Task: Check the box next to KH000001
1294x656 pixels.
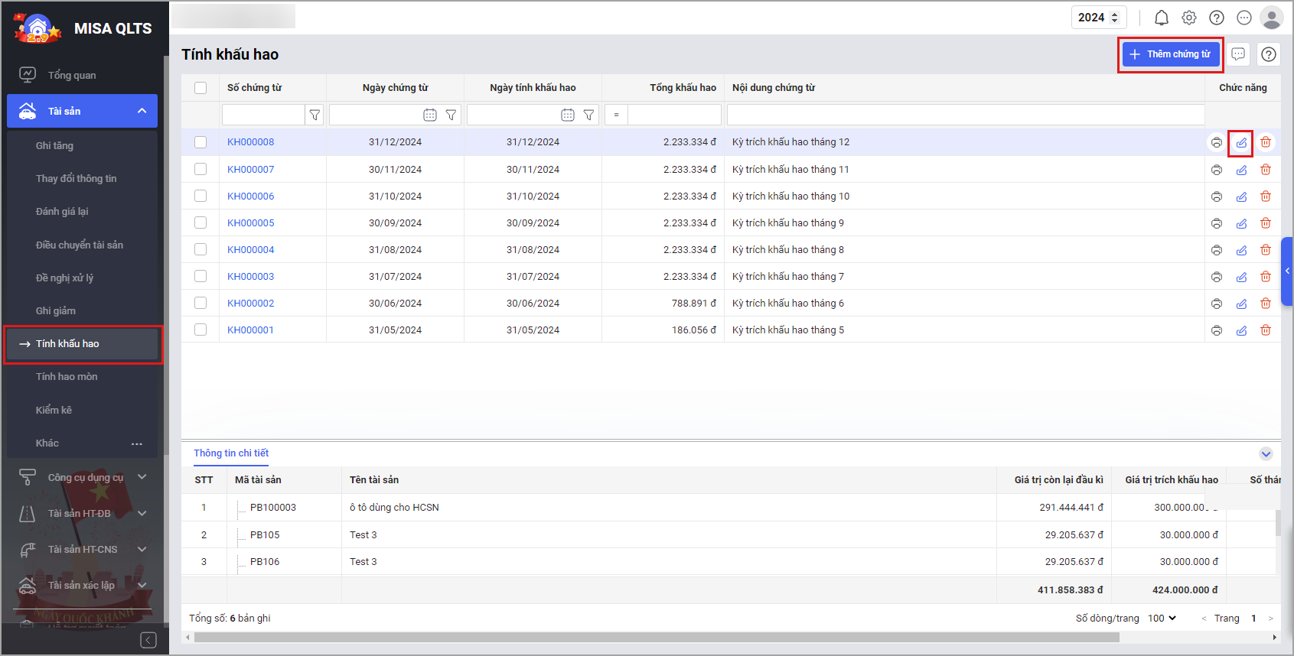Action: click(200, 330)
